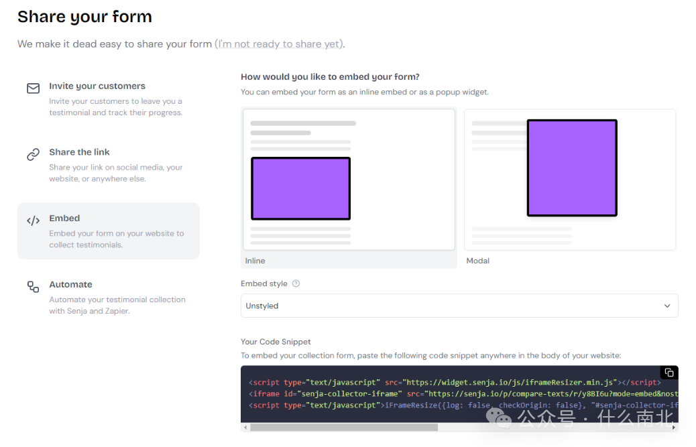The height and width of the screenshot is (447, 696).
Task: Open the Invite your customers option
Action: [109, 99]
